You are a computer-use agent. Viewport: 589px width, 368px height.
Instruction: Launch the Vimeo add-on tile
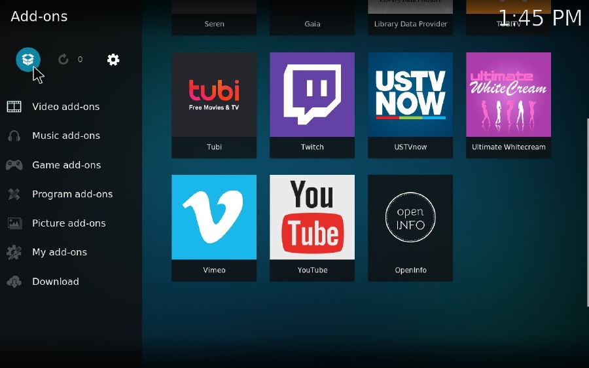214,228
